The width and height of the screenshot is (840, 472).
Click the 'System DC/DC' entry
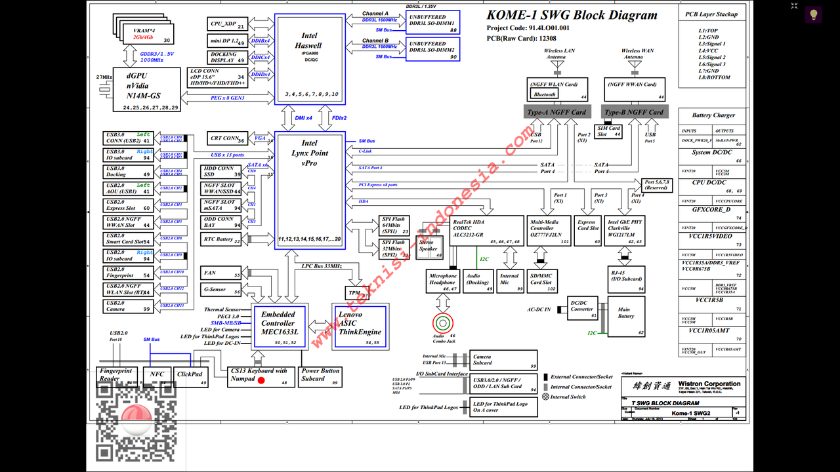[x=711, y=153]
